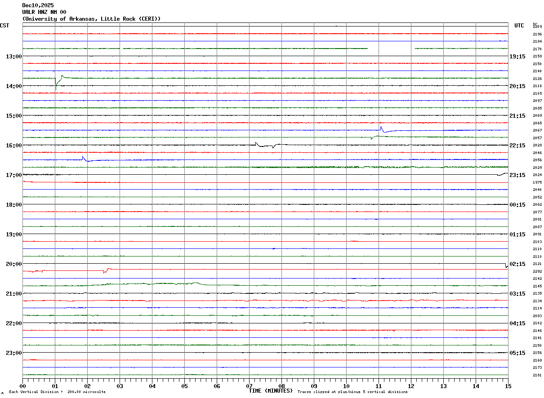Click the DC value 2196

tap(537, 34)
